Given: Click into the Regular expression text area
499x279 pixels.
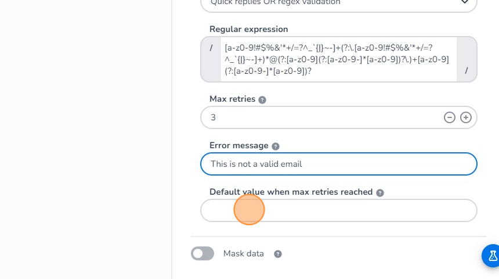Looking at the screenshot, I should click(x=338, y=59).
